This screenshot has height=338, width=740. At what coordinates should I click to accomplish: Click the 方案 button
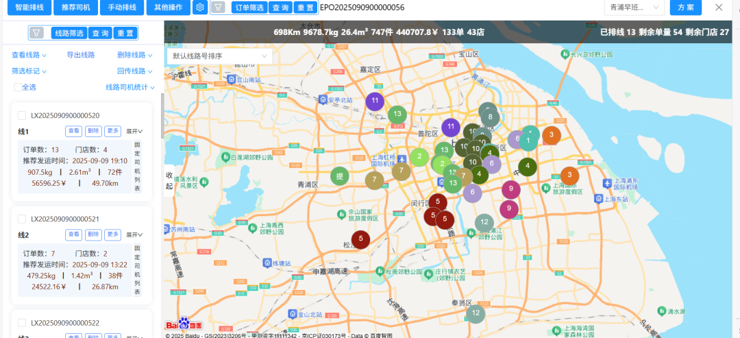tap(685, 8)
